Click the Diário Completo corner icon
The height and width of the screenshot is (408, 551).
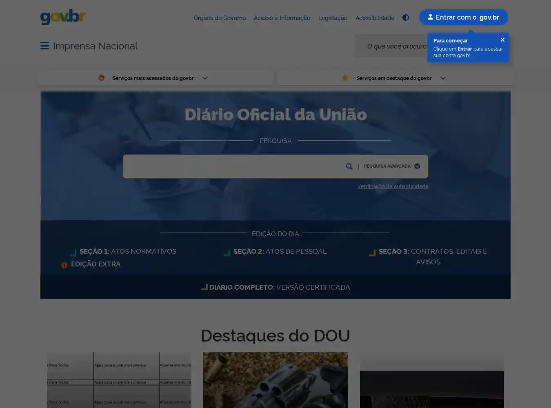click(204, 287)
